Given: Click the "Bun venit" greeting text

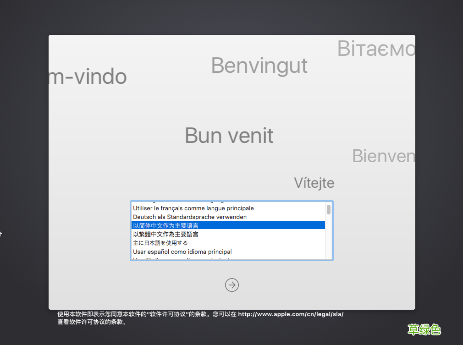Looking at the screenshot, I should click(229, 136).
